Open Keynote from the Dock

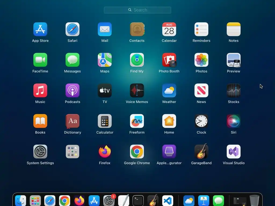204,201
